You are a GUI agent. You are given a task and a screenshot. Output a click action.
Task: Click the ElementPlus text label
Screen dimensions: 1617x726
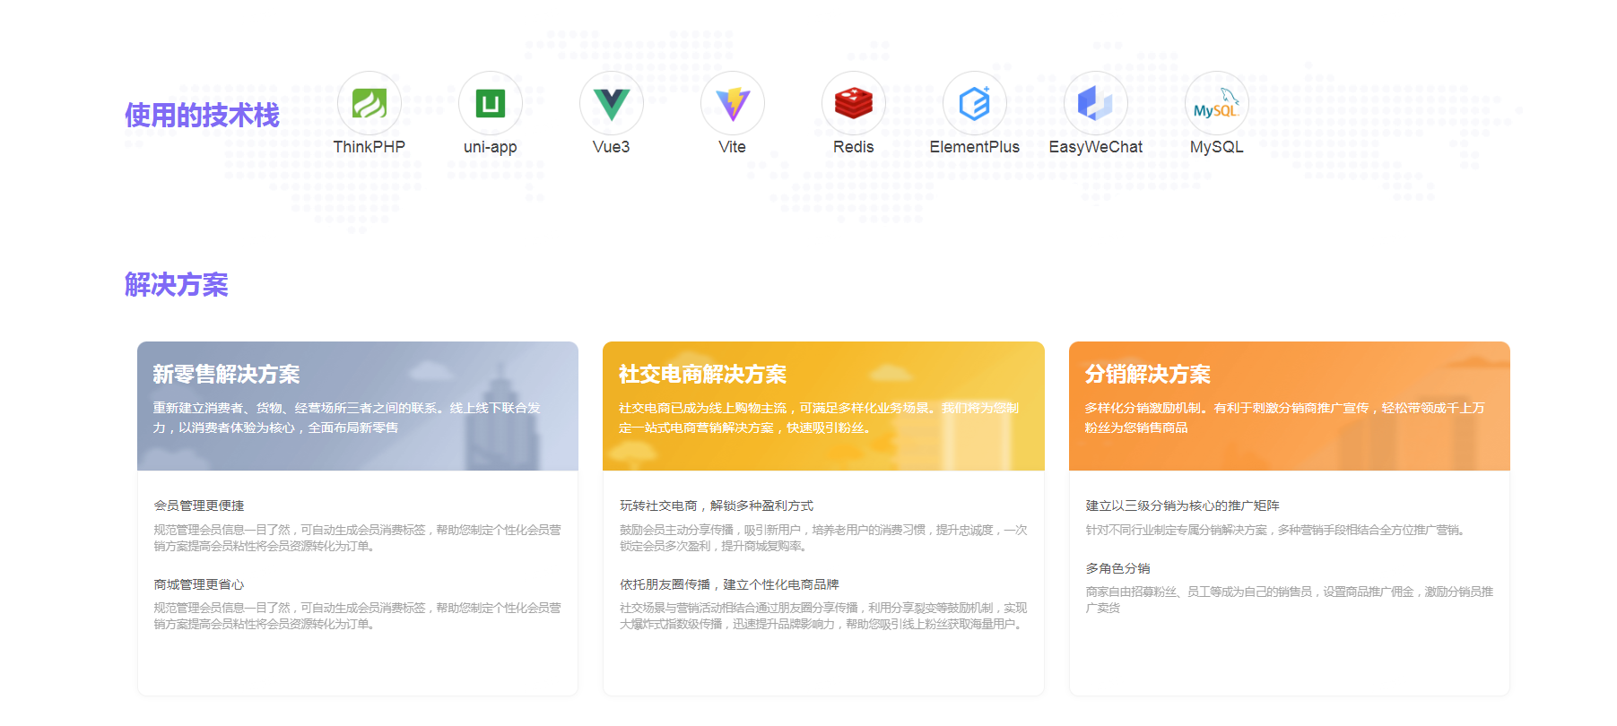pyautogui.click(x=974, y=147)
